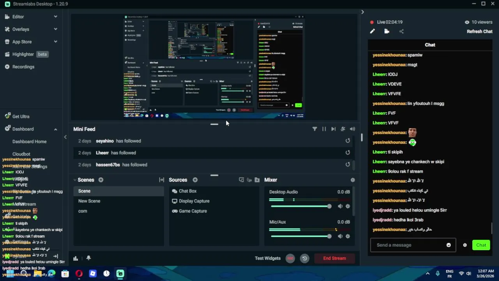Open taskbar clock and date
Image resolution: width=499 pixels, height=281 pixels.
click(x=485, y=274)
